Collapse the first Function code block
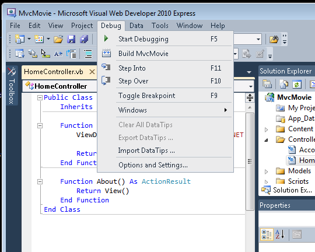The image size is (315, 252). [x=40, y=125]
